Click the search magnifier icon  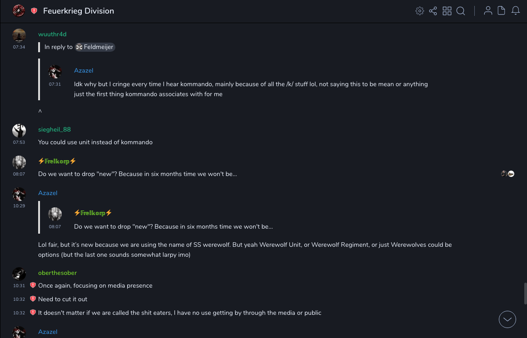(461, 11)
